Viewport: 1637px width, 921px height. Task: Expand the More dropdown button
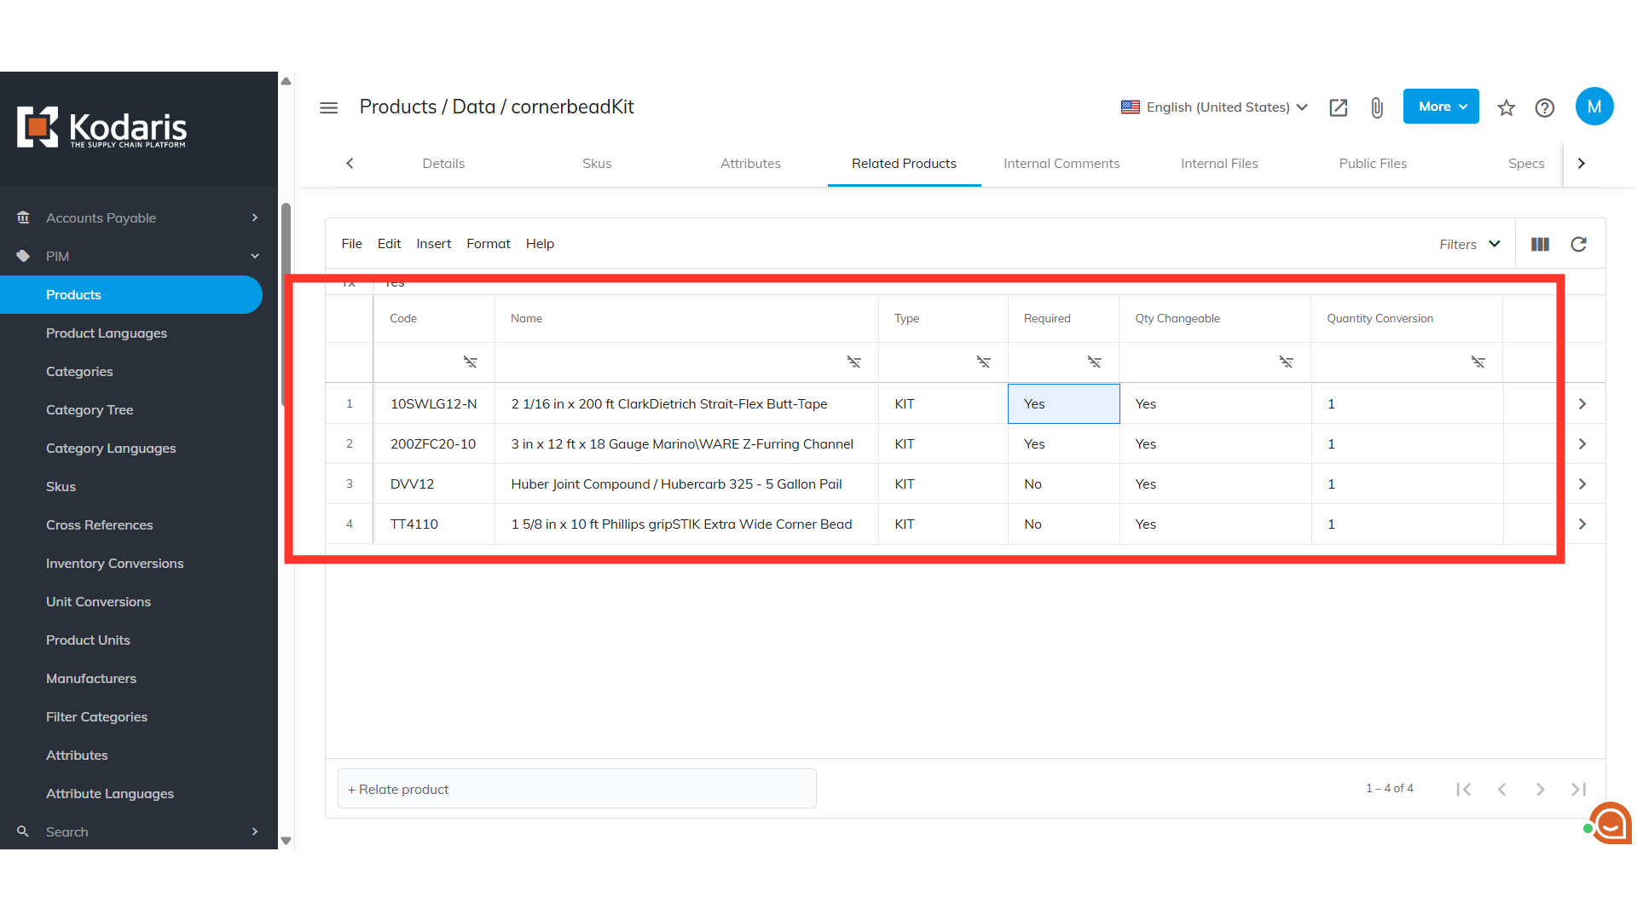(x=1441, y=107)
